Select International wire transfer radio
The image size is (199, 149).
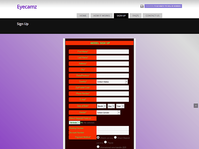click(98, 147)
